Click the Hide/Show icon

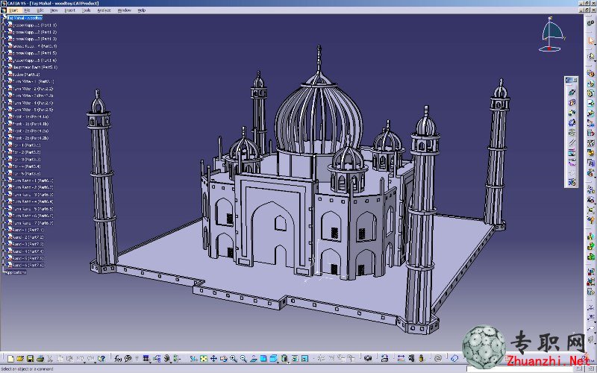[x=294, y=359]
